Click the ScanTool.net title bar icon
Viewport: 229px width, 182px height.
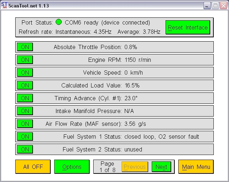[4, 5]
